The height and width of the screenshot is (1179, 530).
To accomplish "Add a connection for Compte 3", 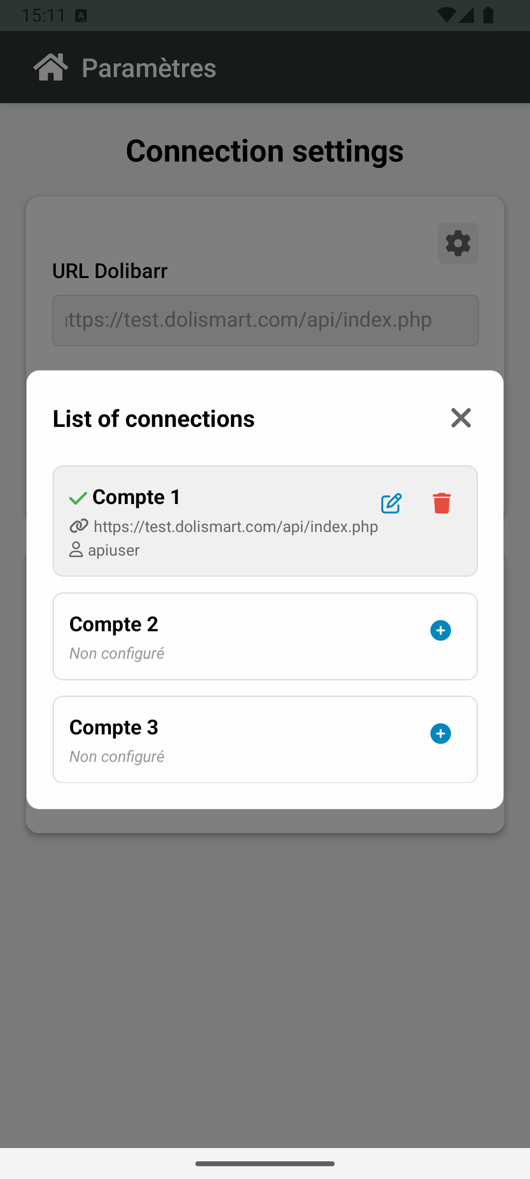I will (x=440, y=734).
